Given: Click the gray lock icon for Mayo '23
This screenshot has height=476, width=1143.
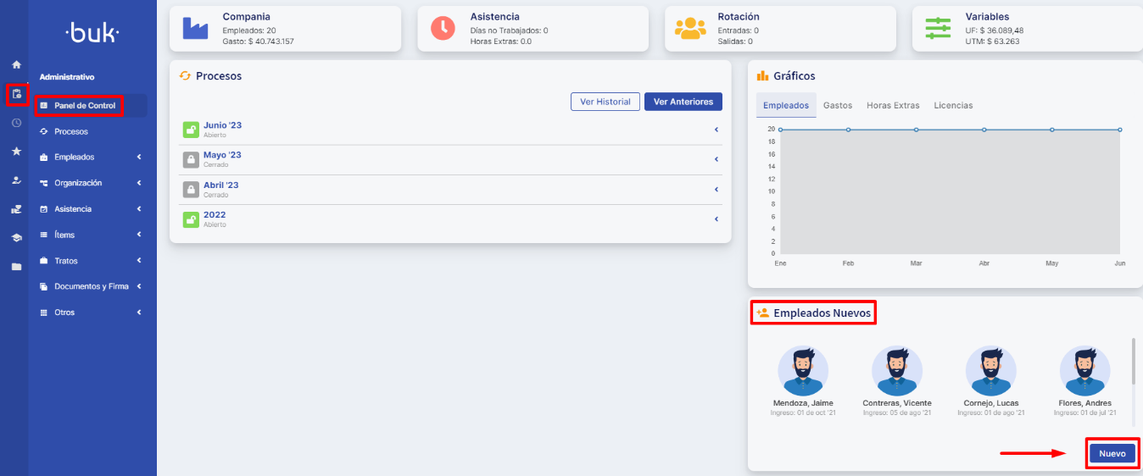Looking at the screenshot, I should point(191,159).
